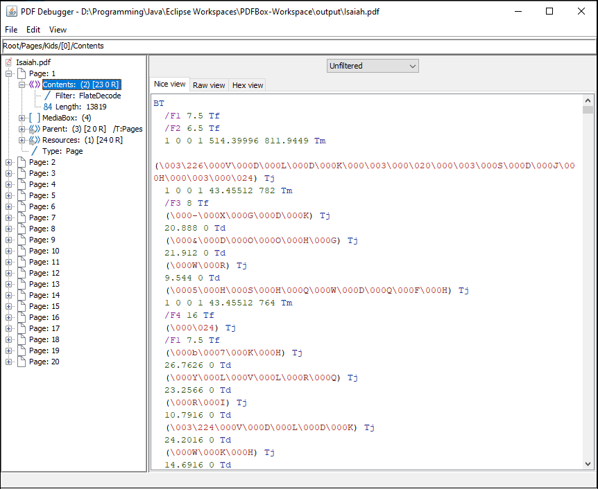Switch to the Hex view tab

[x=248, y=85]
